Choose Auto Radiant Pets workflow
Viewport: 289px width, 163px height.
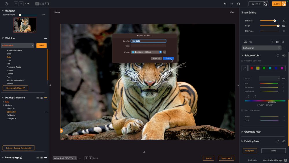14,50
